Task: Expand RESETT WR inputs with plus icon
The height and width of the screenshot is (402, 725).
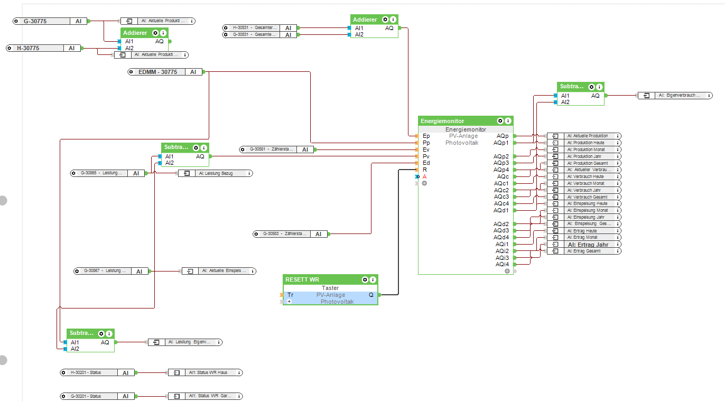Action: pyautogui.click(x=290, y=302)
